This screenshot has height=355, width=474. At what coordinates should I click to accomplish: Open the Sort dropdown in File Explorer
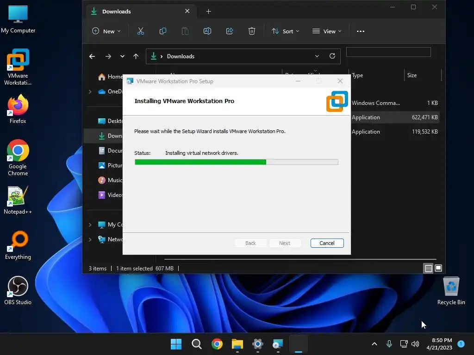pyautogui.click(x=285, y=31)
